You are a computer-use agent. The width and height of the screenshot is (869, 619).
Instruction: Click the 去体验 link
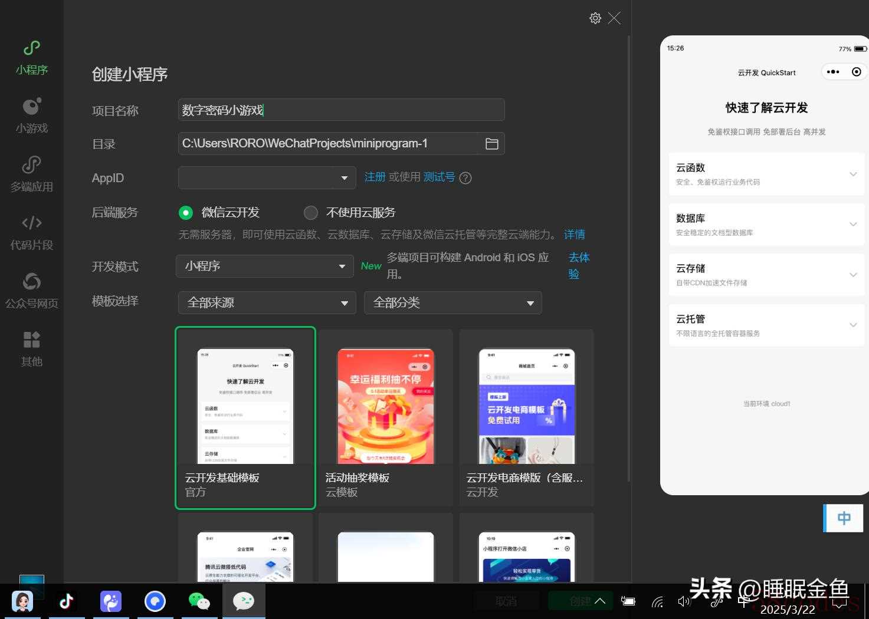(579, 266)
